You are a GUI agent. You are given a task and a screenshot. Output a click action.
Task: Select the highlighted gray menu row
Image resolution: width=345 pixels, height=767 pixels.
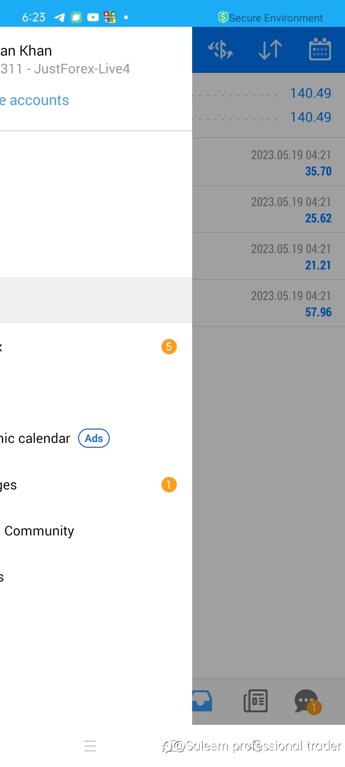(x=96, y=300)
